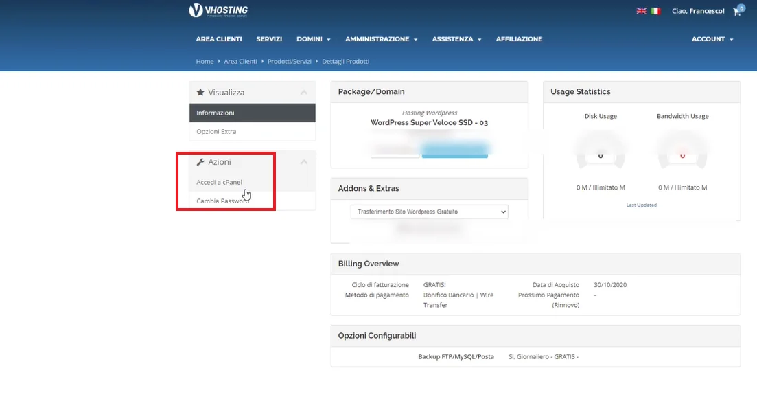757x410 pixels.
Task: Open the Amministrazione dropdown menu
Action: pyautogui.click(x=381, y=39)
